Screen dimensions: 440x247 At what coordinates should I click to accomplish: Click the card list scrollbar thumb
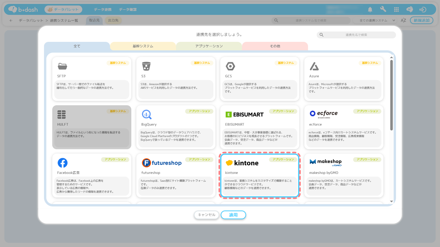click(x=391, y=95)
